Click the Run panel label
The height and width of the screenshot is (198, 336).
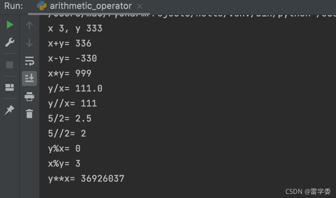[x=13, y=6]
